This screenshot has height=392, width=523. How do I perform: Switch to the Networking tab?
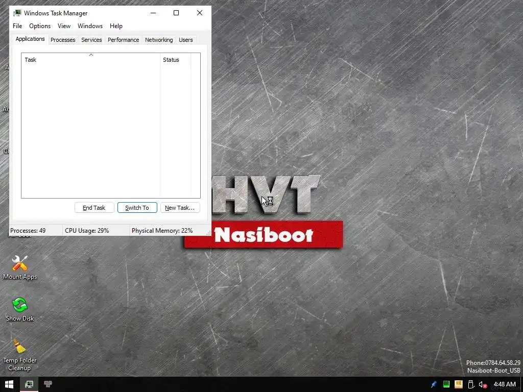159,40
